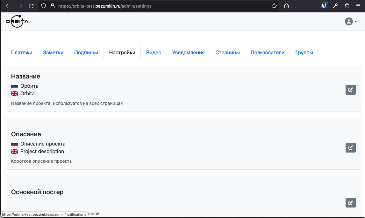Open the Bitwarden extension icon
This screenshot has width=365, height=218.
pyautogui.click(x=324, y=6)
